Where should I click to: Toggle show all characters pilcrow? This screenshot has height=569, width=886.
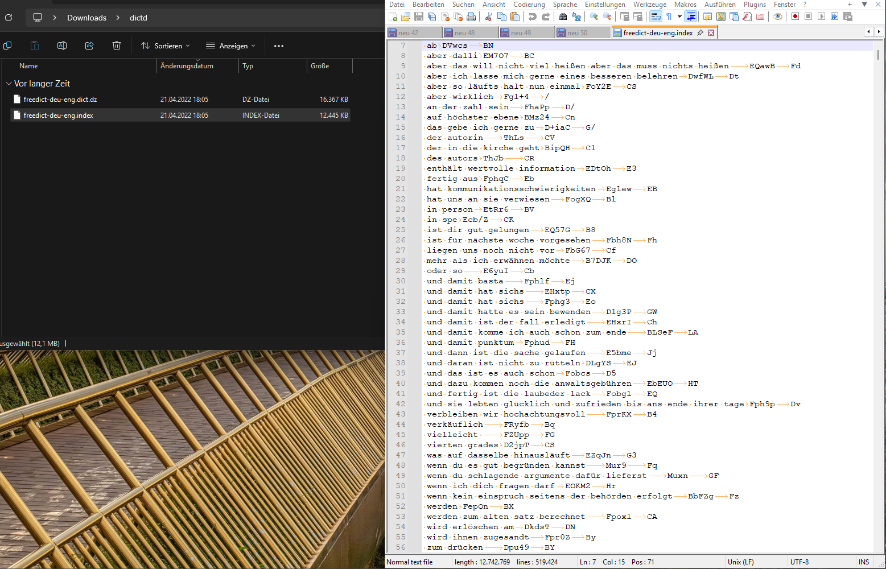tap(669, 17)
